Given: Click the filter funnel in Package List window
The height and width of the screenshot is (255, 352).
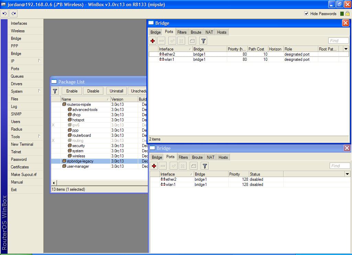Looking at the screenshot, I should click(55, 91).
